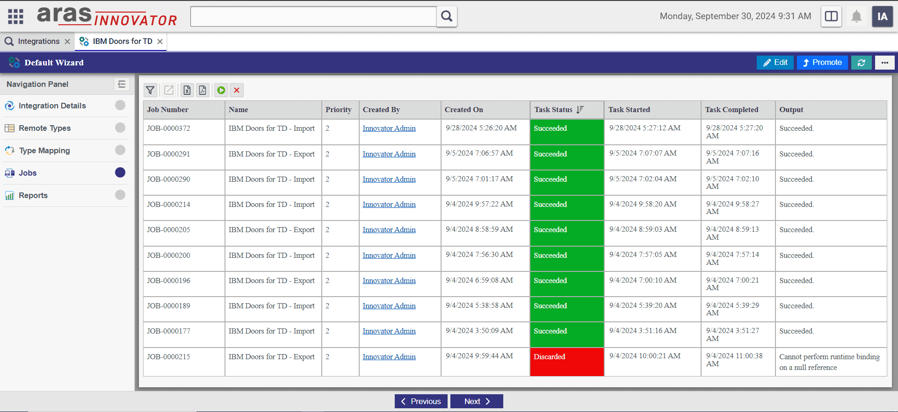Click the search magnifier button
The width and height of the screenshot is (898, 412).
tap(447, 16)
